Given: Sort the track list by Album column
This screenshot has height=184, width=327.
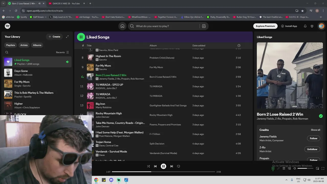Looking at the screenshot, I should (153, 45).
